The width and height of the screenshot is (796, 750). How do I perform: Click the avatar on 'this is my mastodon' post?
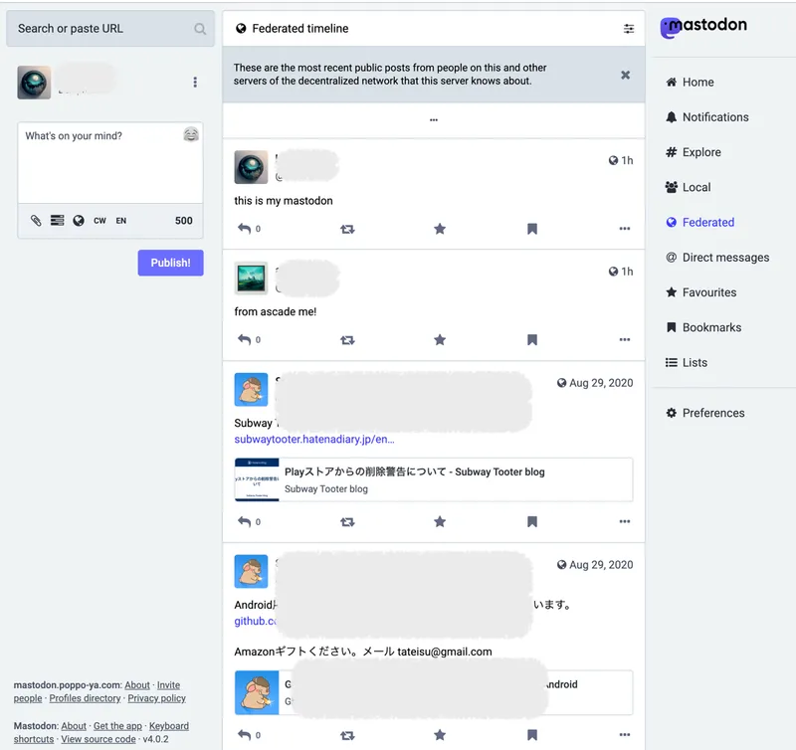(251, 167)
